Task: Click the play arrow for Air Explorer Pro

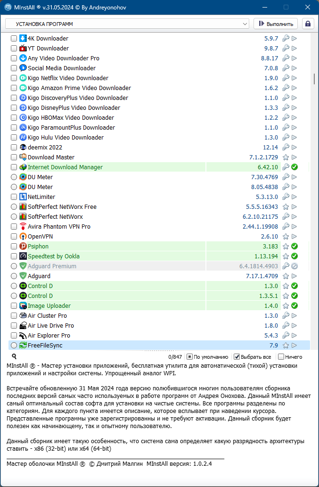Action: tap(294, 336)
